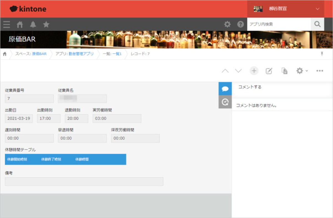Click the user avatar thumbnail
333x218 pixels.
tap(258, 9)
